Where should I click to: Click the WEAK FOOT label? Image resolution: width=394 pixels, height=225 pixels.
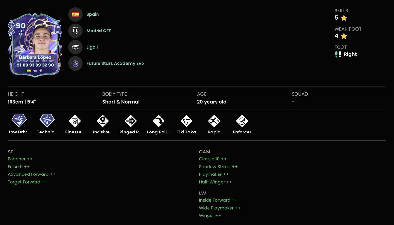pos(348,29)
